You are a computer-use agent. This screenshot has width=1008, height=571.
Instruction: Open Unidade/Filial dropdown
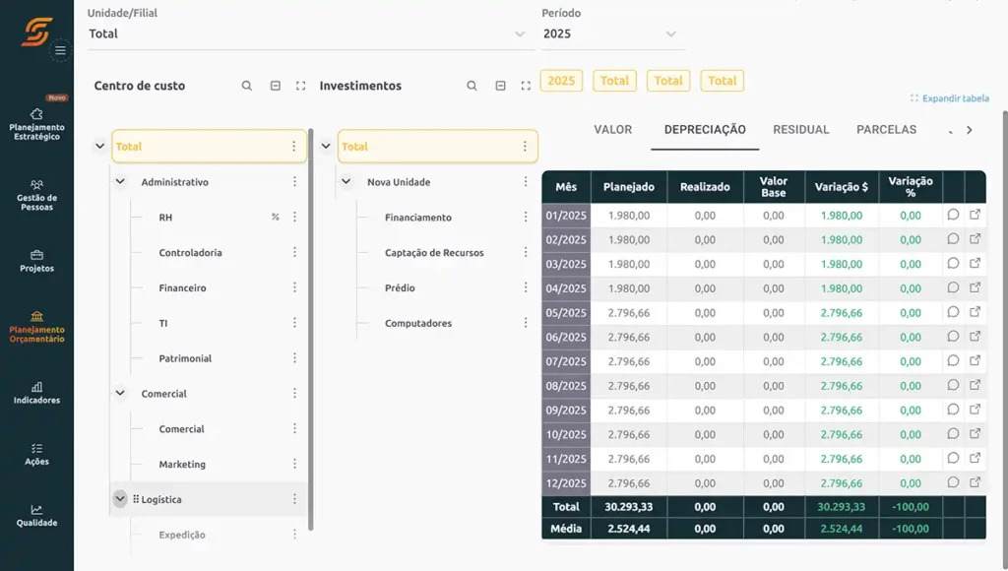tap(310, 34)
